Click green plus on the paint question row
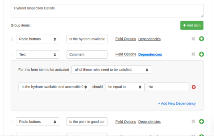Image resolution: width=214 pixels, height=136 pixels. [202, 121]
